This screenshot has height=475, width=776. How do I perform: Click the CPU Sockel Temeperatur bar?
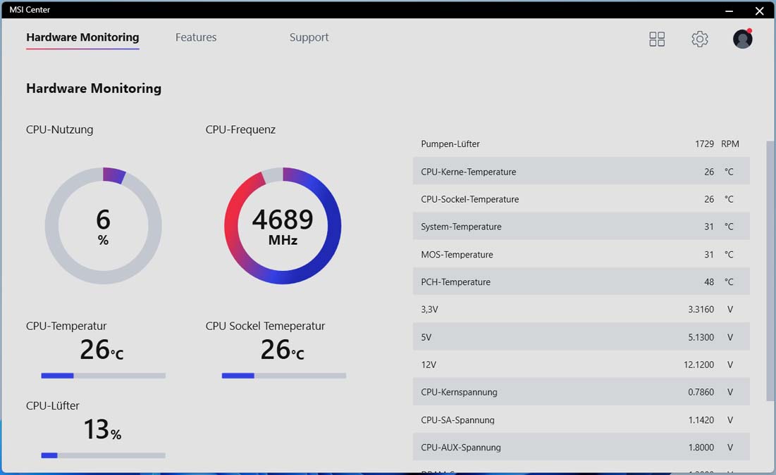coord(283,376)
